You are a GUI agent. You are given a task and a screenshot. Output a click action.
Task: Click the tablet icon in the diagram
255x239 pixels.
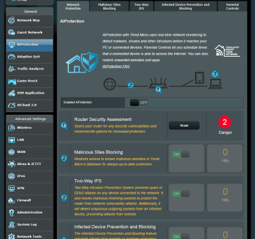pos(200,78)
